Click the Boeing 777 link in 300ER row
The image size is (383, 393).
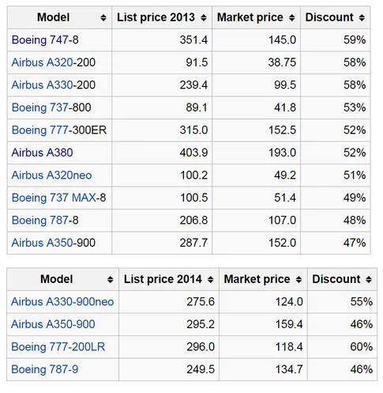click(40, 130)
